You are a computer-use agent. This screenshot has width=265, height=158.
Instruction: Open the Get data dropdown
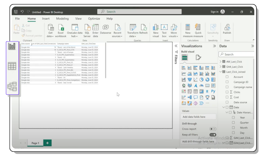50,36
